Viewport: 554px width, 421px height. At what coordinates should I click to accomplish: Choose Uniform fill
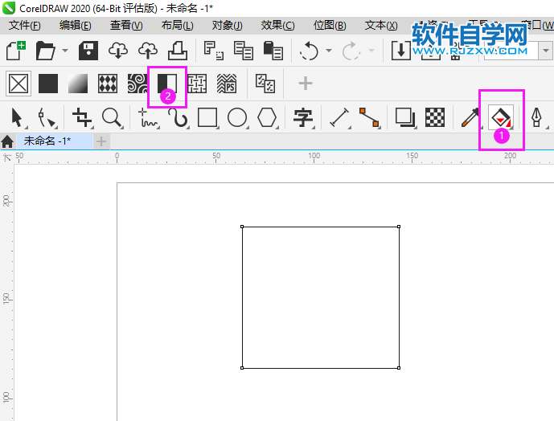click(x=48, y=84)
